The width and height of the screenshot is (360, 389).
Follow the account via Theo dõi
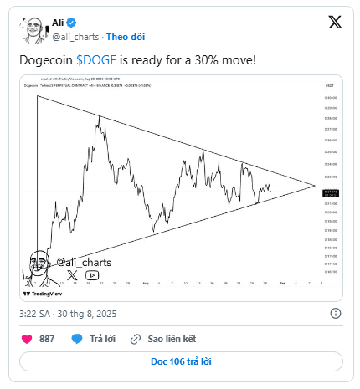pyautogui.click(x=126, y=37)
